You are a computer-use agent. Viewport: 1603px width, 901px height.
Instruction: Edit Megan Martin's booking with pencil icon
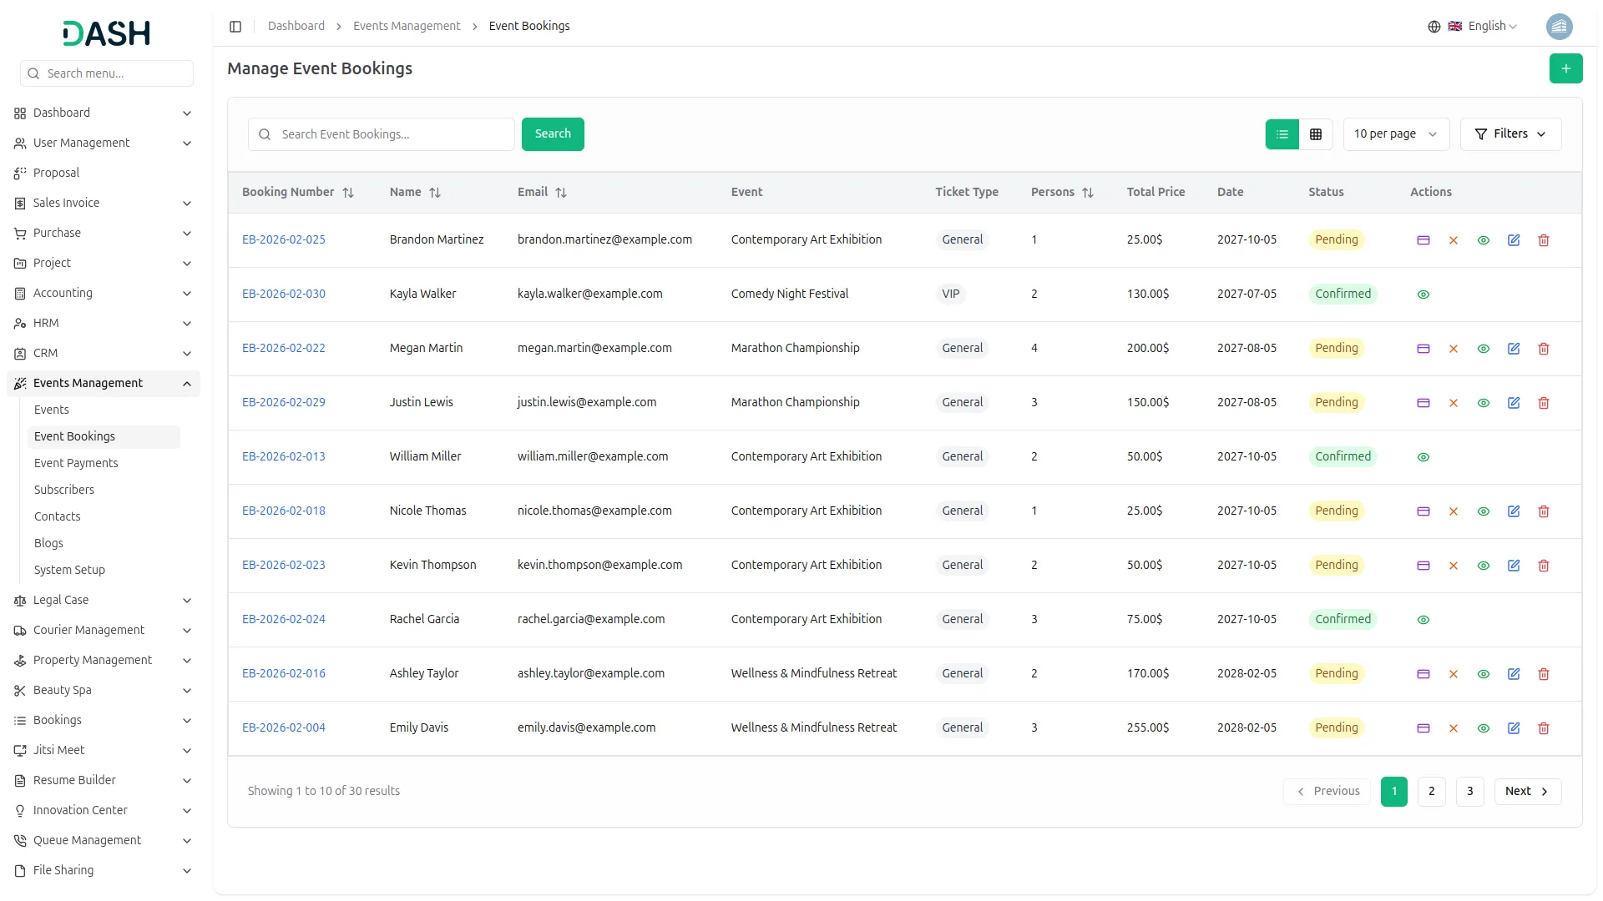coord(1514,349)
